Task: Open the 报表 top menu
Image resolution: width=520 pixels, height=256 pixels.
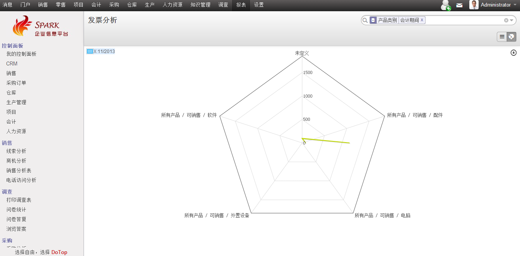Action: pyautogui.click(x=241, y=5)
